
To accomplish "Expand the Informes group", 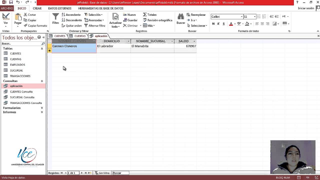I will pyautogui.click(x=42, y=112).
